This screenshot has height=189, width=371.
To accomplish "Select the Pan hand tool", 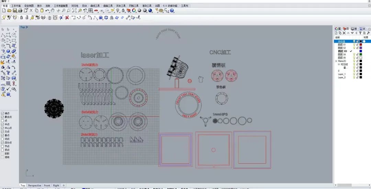I will [53, 11].
